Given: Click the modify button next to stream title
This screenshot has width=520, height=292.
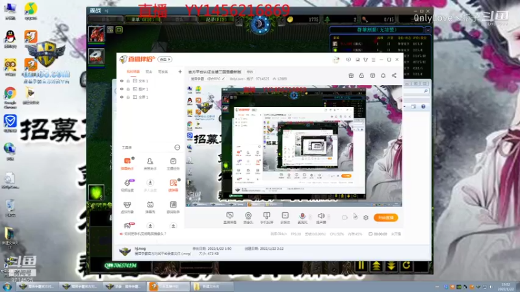Looking at the screenshot, I should pos(250,72).
